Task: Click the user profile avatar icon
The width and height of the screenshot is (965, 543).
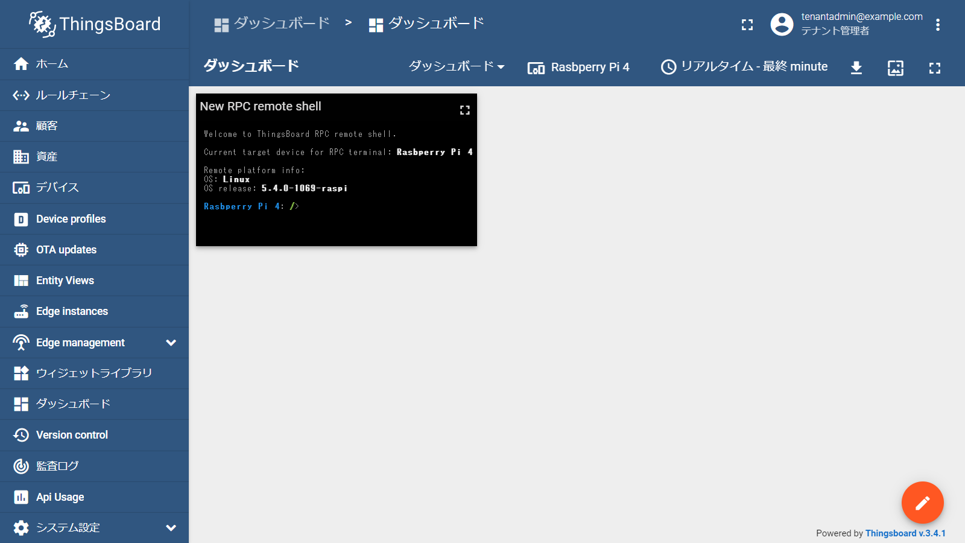Action: pyautogui.click(x=782, y=25)
